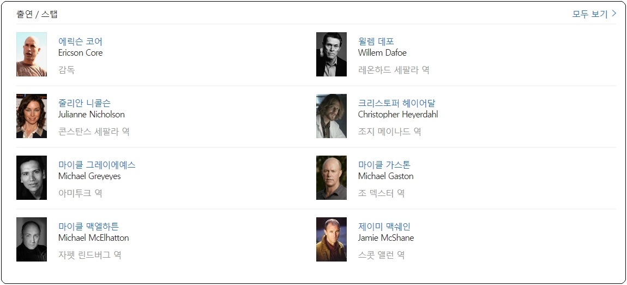Open the 에릭슨 코어 name link

[x=80, y=41]
